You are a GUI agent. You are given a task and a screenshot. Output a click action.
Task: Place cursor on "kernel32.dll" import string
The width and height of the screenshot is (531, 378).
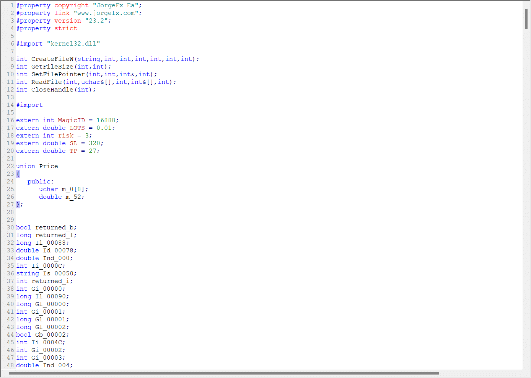[73, 44]
